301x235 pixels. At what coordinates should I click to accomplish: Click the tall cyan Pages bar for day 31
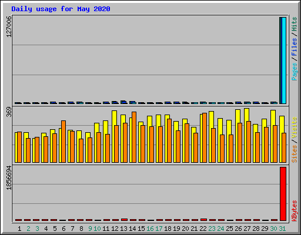(284, 61)
